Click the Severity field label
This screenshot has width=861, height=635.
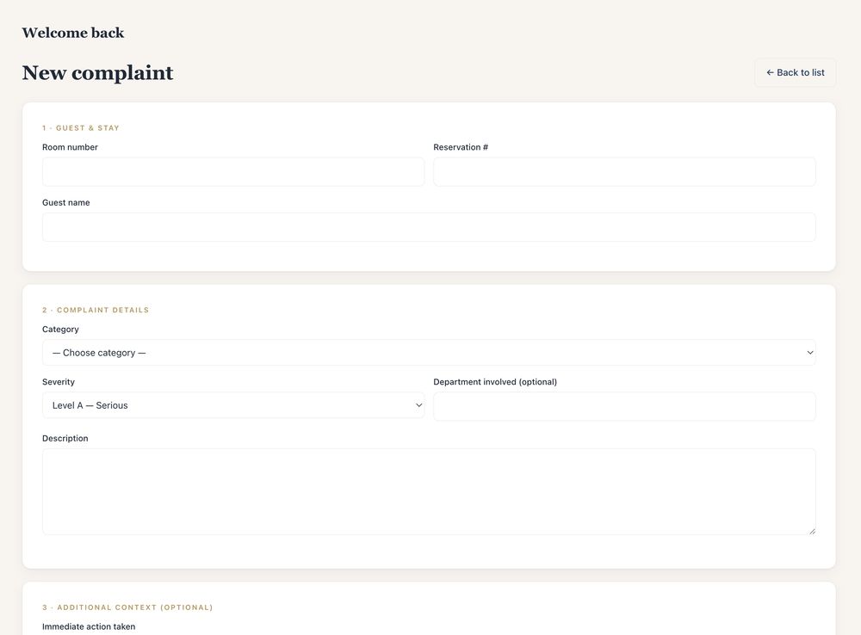click(59, 382)
